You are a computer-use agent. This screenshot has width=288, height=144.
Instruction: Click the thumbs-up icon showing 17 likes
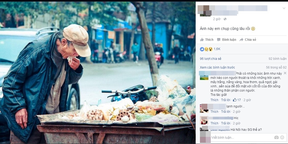pyautogui.click(x=235, y=100)
